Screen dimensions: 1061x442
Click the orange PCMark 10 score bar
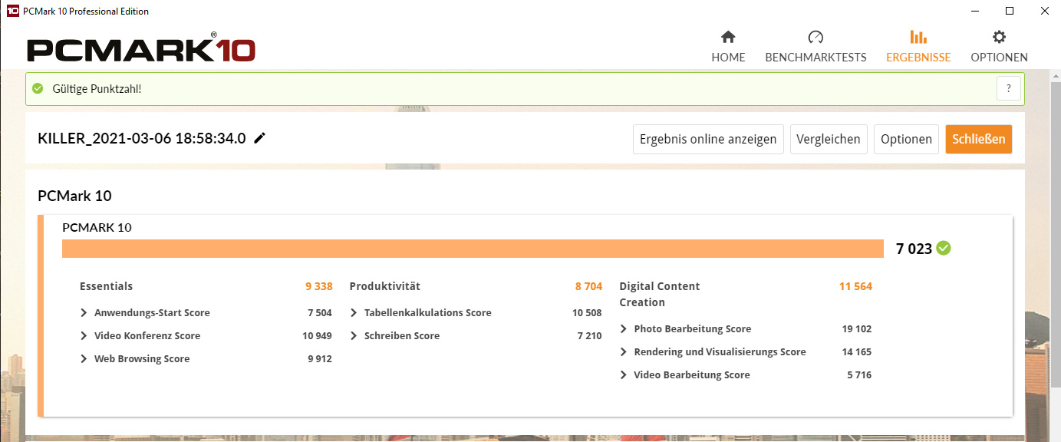(473, 249)
